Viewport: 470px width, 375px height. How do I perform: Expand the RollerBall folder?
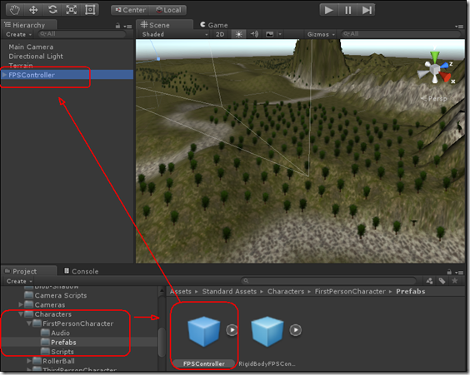coord(29,361)
